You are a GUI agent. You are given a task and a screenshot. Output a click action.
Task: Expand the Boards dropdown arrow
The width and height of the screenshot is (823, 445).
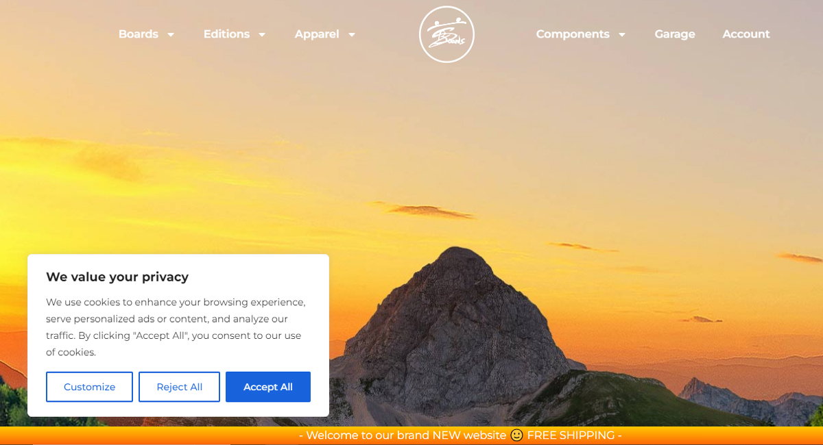coord(171,34)
